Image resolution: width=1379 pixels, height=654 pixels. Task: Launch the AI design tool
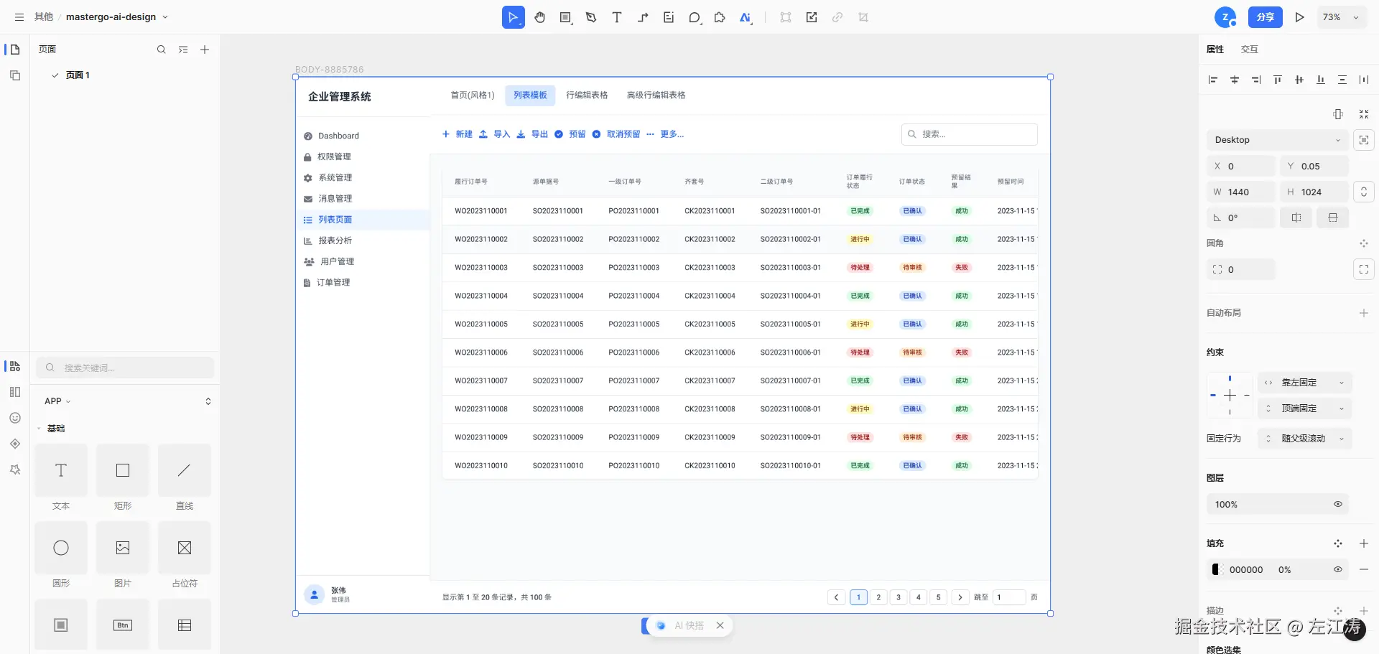[746, 17]
